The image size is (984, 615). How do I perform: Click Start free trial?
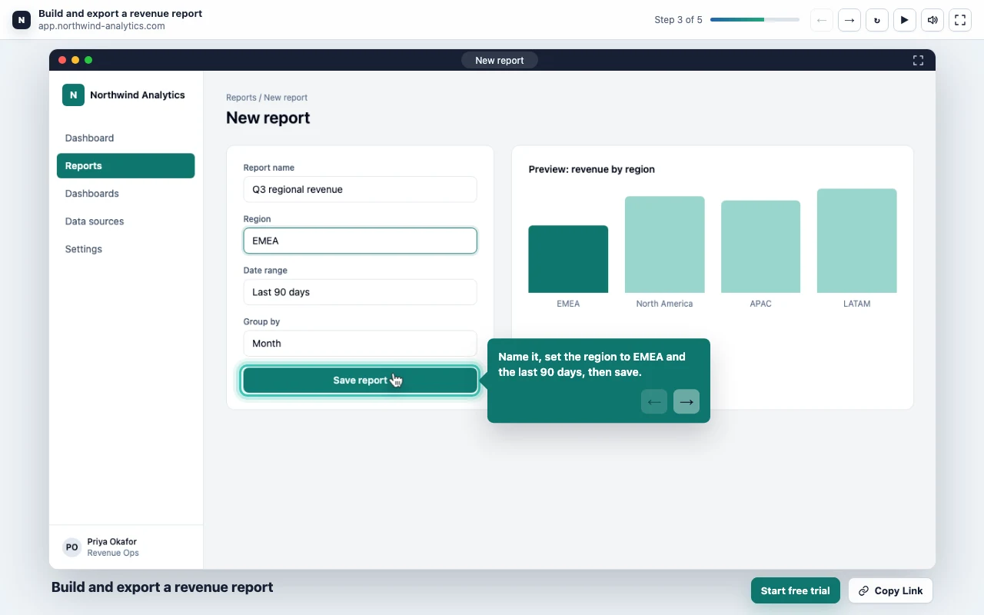(796, 590)
